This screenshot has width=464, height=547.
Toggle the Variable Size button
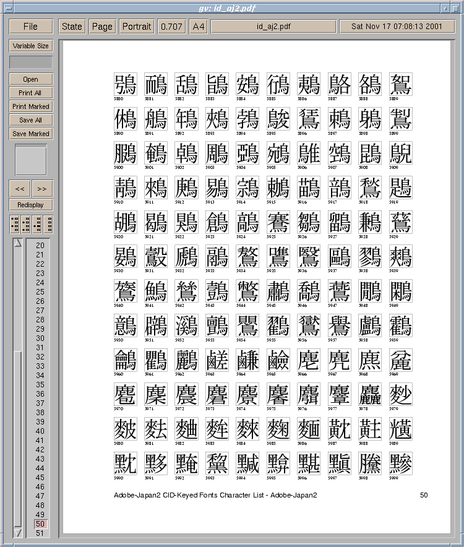(x=30, y=46)
